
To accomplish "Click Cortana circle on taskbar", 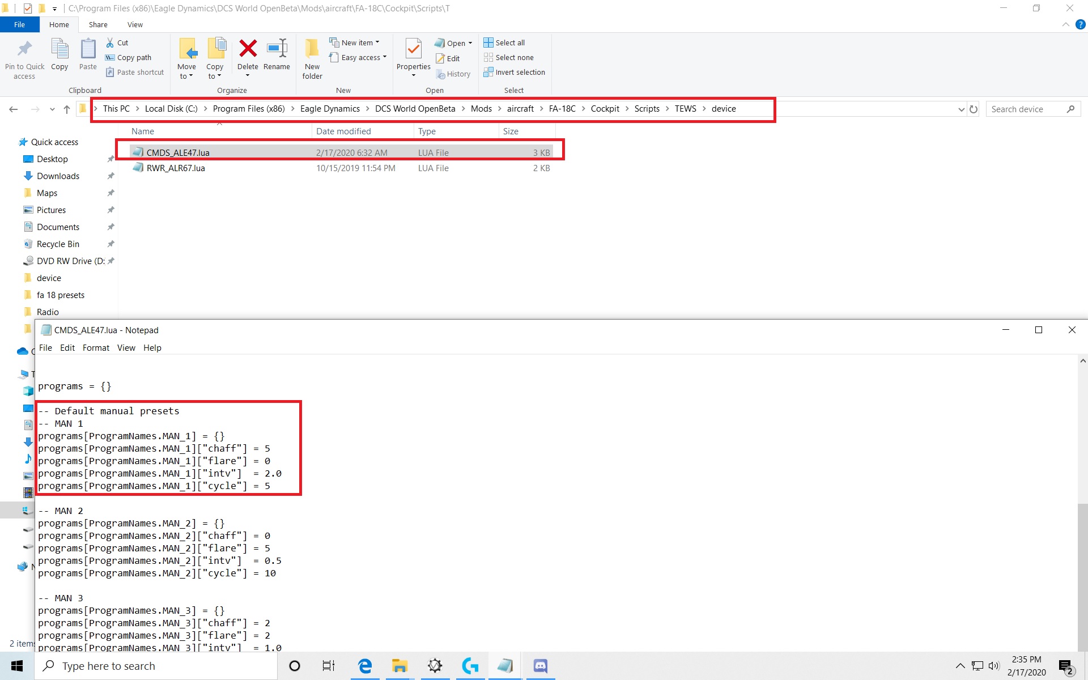I will (x=294, y=666).
